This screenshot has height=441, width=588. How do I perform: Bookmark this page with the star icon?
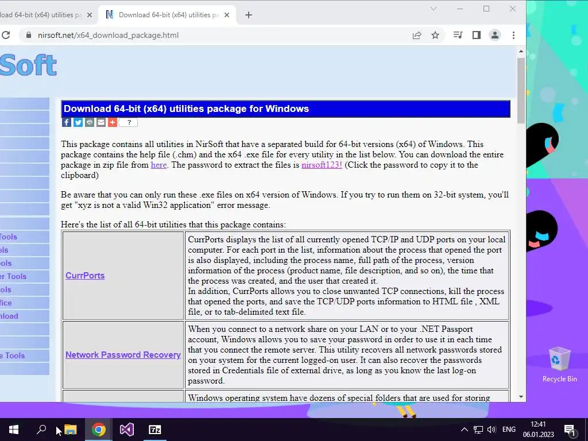[x=435, y=35]
